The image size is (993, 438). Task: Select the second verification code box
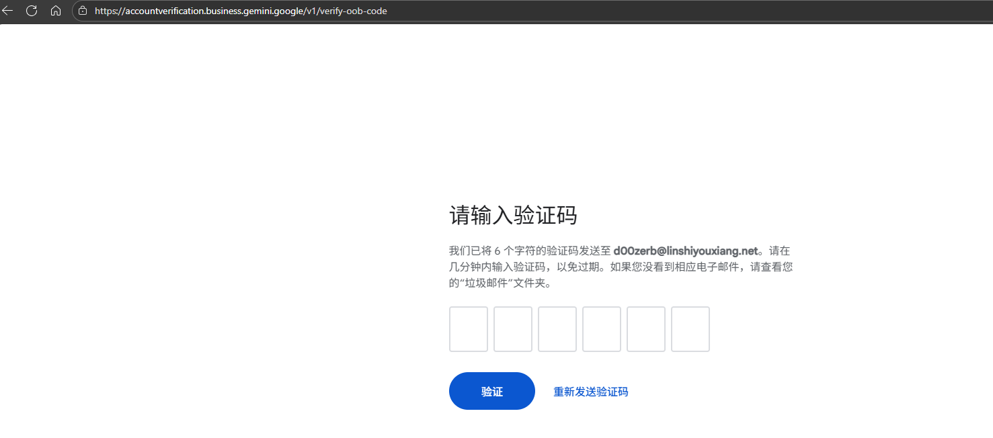(512, 329)
